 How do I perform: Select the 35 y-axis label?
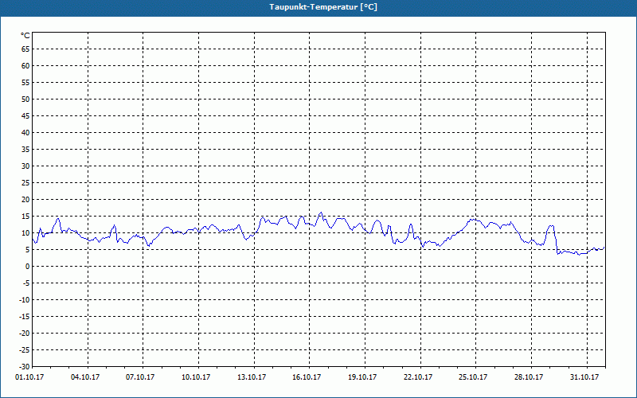pyautogui.click(x=25, y=150)
